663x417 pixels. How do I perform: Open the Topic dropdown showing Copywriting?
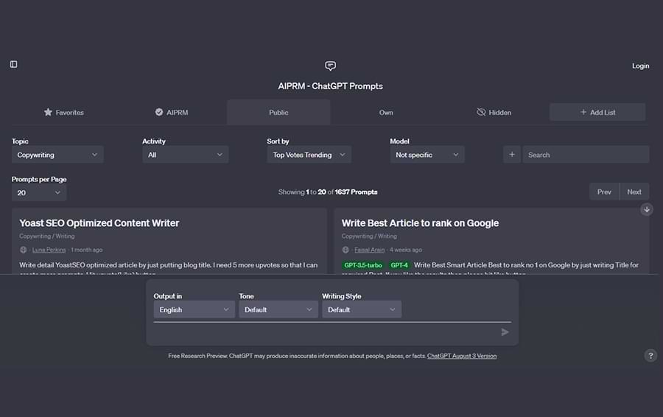pyautogui.click(x=57, y=155)
